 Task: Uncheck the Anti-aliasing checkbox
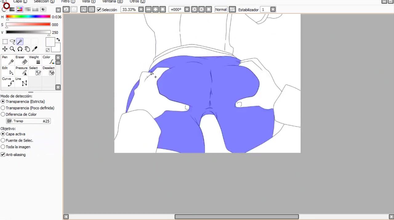point(3,155)
